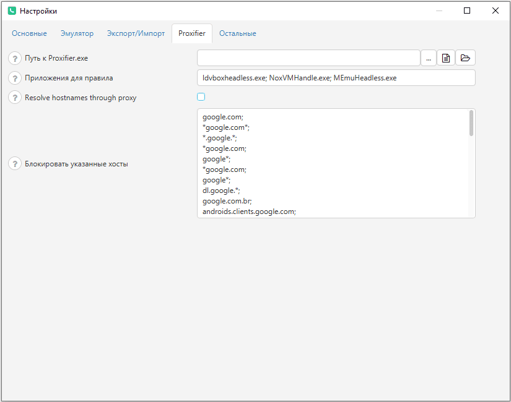The image size is (511, 402).
Task: Click the Proxifier.exe path input field
Action: tap(308, 58)
